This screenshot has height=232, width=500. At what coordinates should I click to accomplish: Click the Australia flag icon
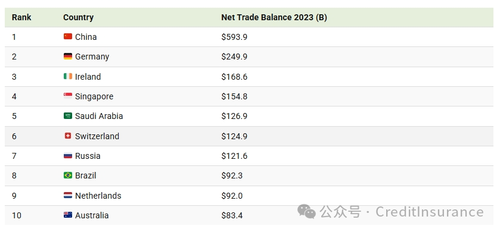(67, 215)
